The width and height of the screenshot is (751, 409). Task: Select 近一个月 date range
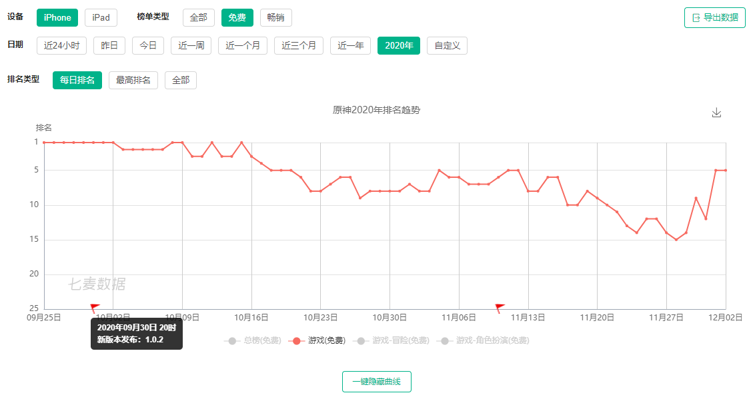coord(243,45)
